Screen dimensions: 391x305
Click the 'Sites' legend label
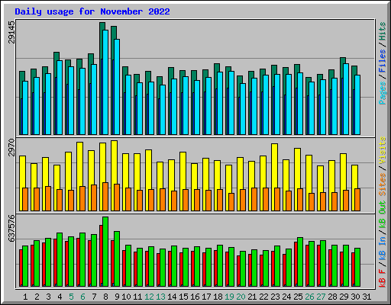tap(383, 185)
